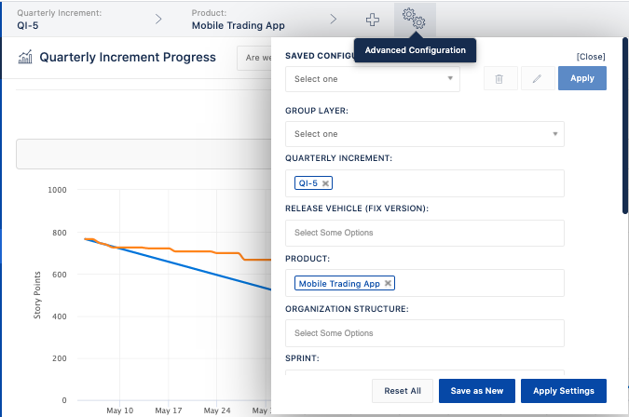Click the 1000 y-axis value

(x=57, y=190)
